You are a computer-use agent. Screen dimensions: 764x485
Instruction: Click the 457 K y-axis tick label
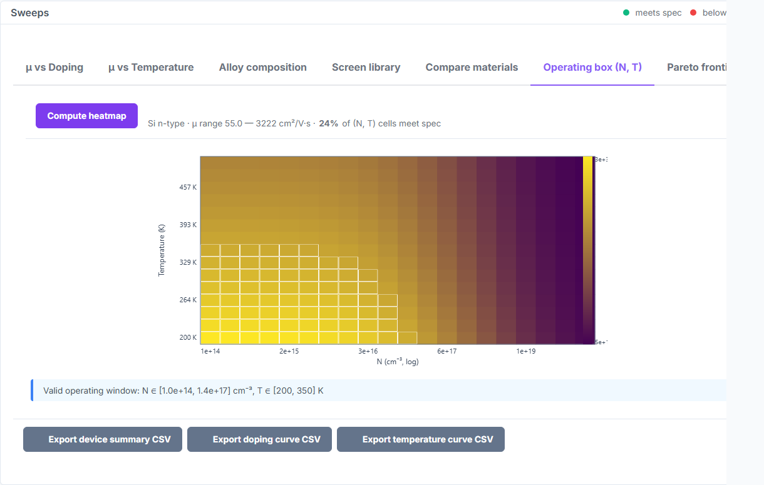click(188, 187)
